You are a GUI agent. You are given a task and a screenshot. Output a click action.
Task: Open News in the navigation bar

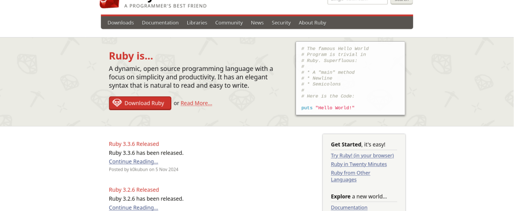(257, 23)
